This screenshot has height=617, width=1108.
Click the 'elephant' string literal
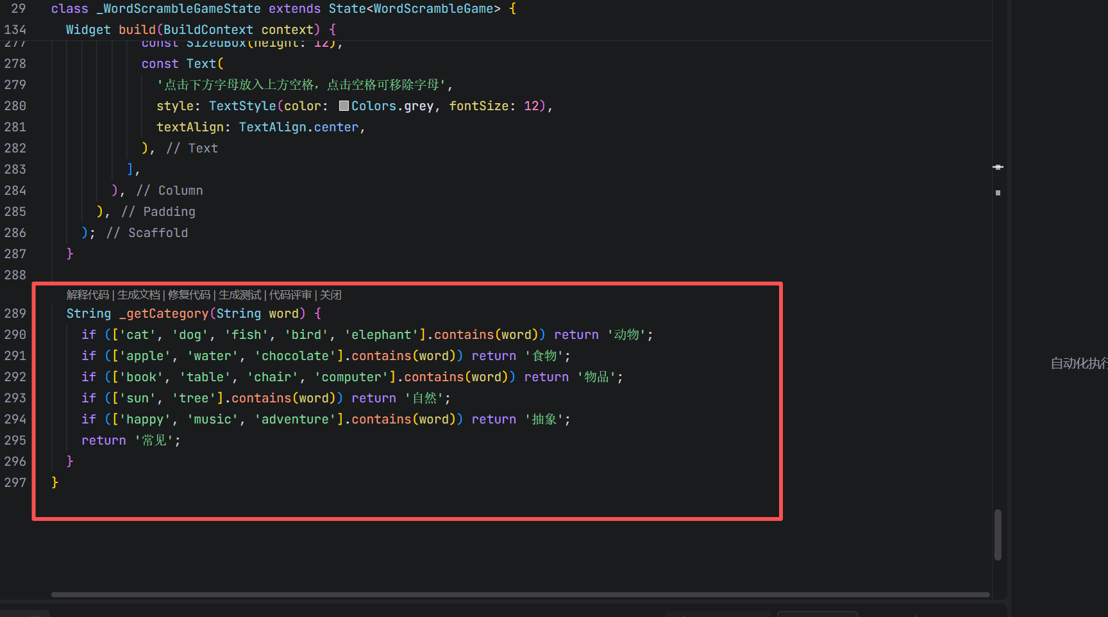(x=382, y=334)
